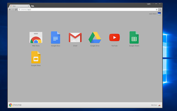The height and width of the screenshot is (111, 177).
Task: Open the Web Store app icon
Action: click(x=36, y=37)
